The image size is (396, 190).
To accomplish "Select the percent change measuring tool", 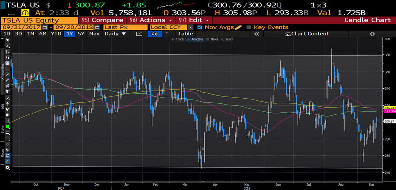I will [7, 52].
